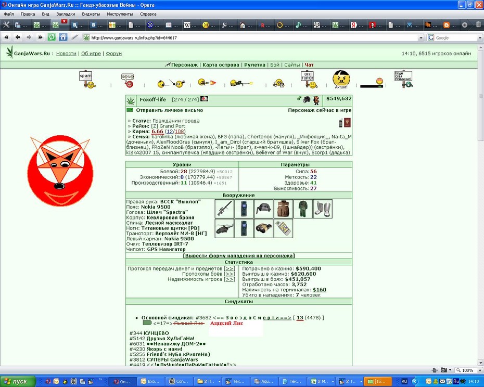This screenshot has width=484, height=387.
Task: Open the closed tabs trash icon
Action: (x=478, y=25)
